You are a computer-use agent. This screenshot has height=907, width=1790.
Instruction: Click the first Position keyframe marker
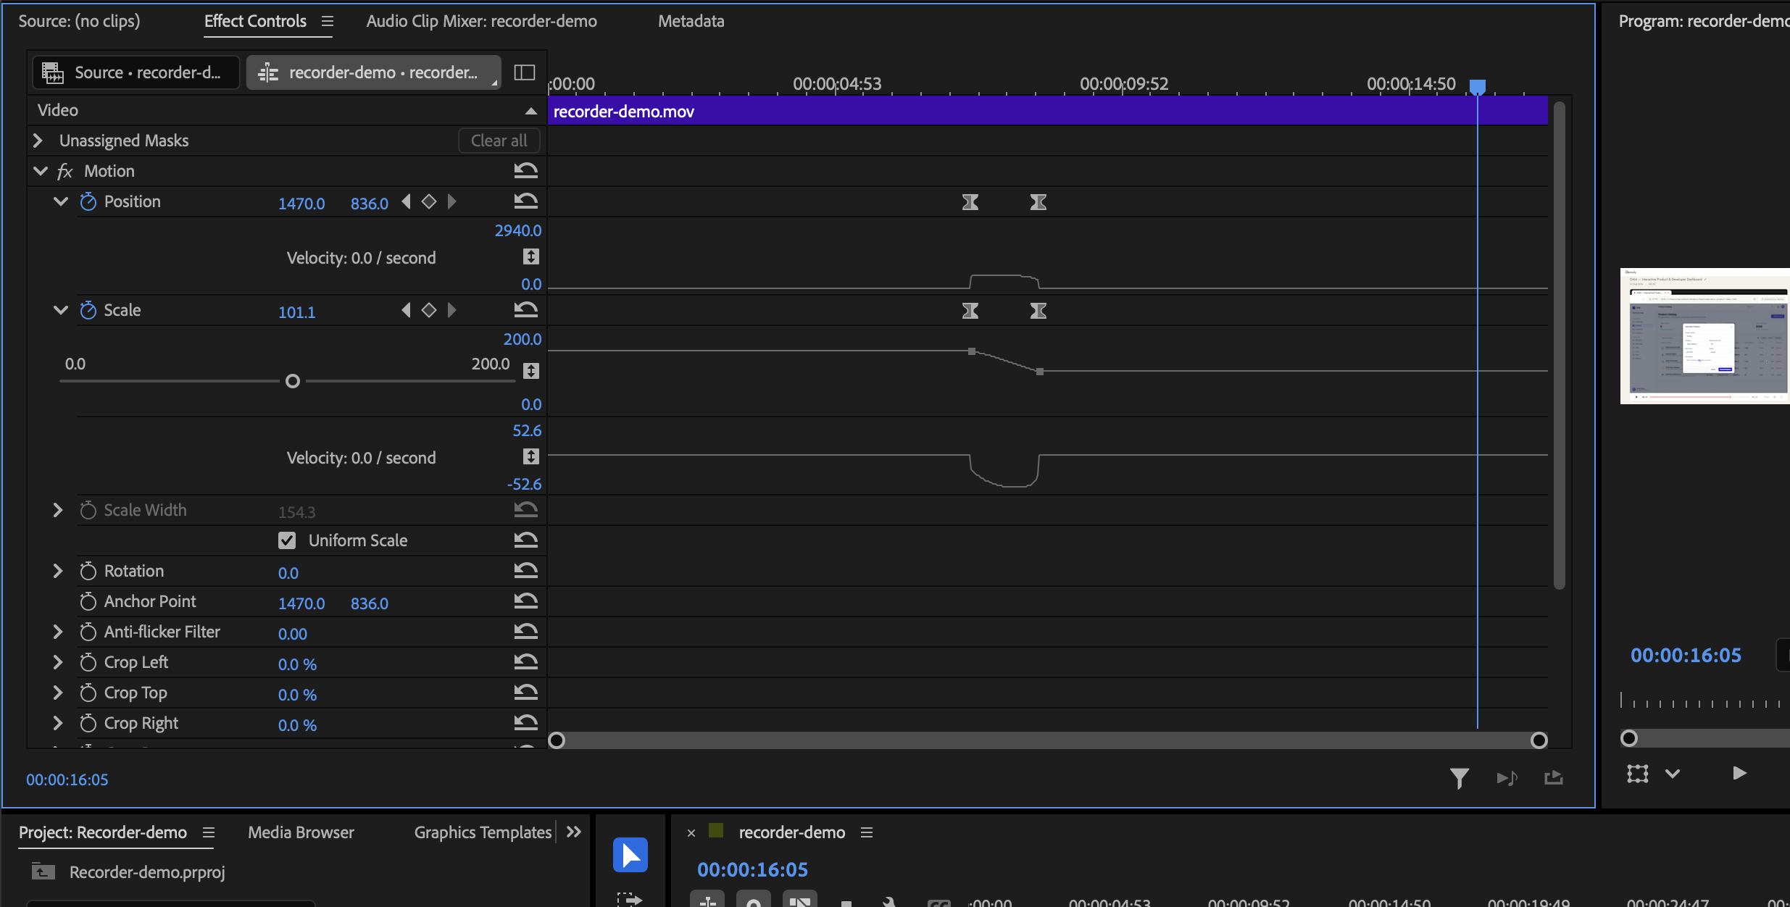tap(970, 202)
